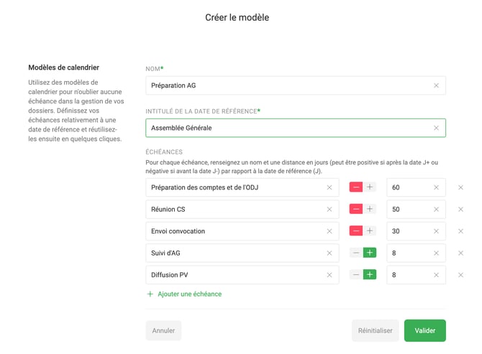482x354 pixels.
Task: Delete the Suivi d'AG échéance row
Action: [461, 253]
